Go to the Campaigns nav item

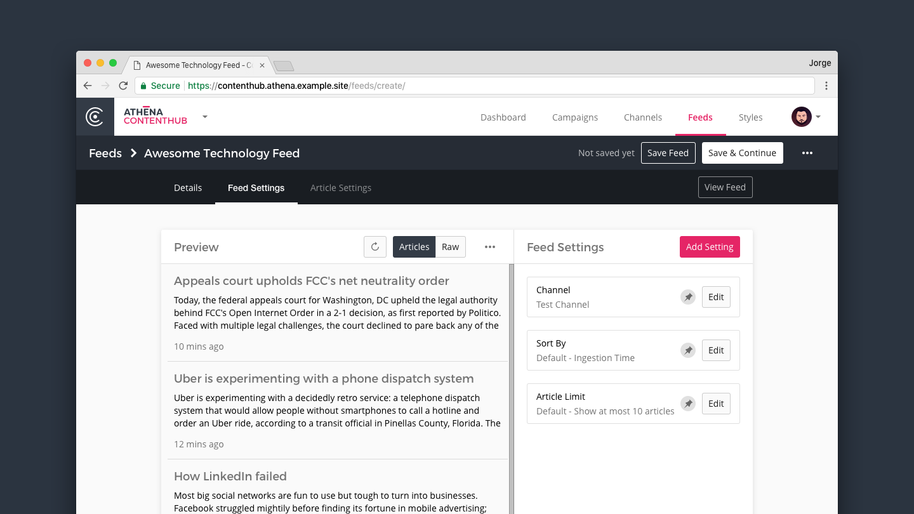tap(574, 117)
